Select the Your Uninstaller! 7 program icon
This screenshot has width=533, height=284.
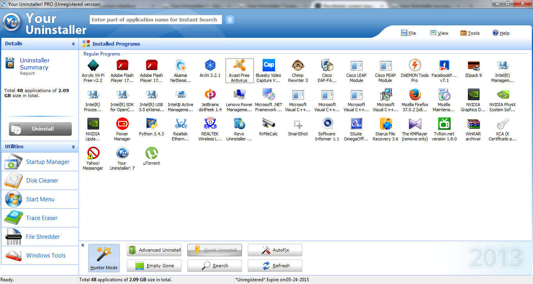(122, 153)
